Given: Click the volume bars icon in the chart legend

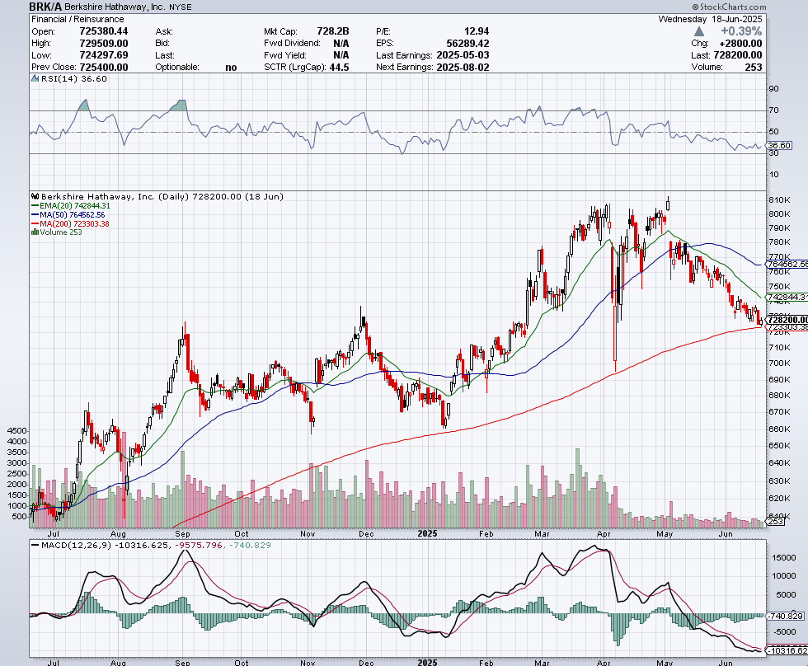Looking at the screenshot, I should click(x=35, y=232).
